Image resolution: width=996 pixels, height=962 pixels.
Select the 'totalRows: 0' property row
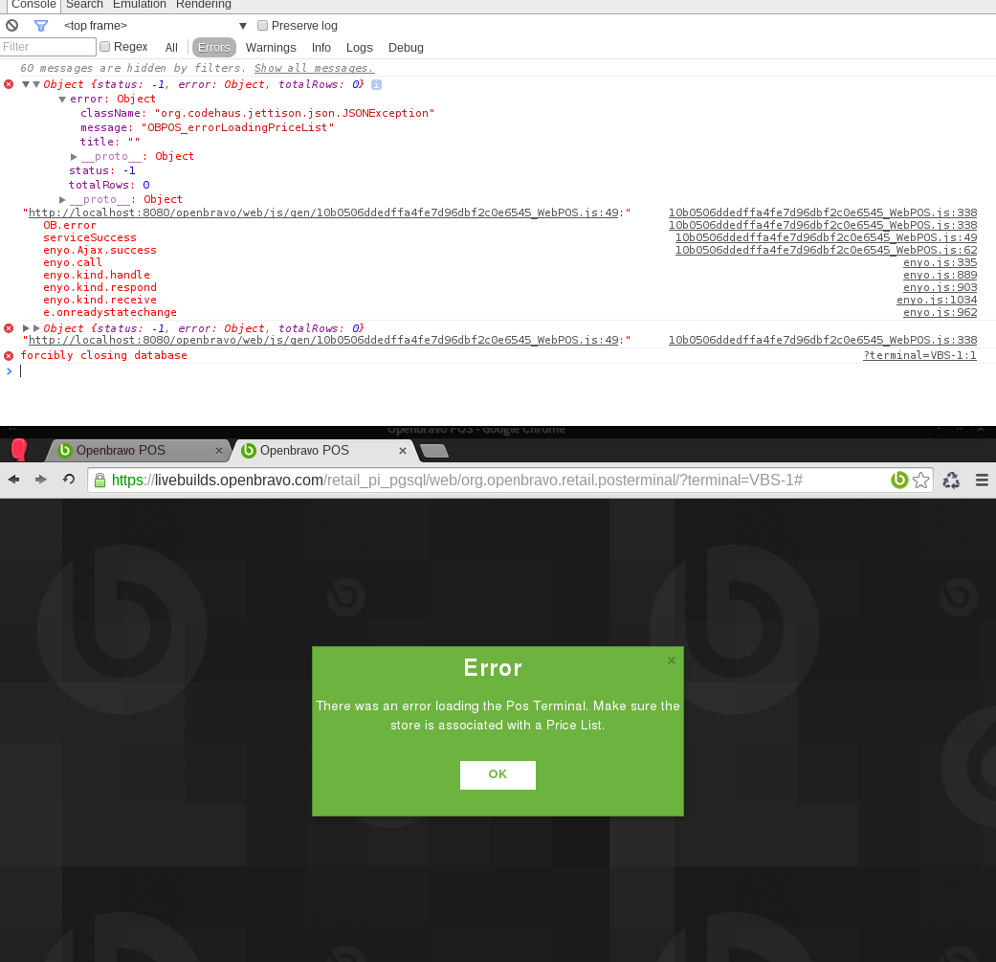[109, 185]
